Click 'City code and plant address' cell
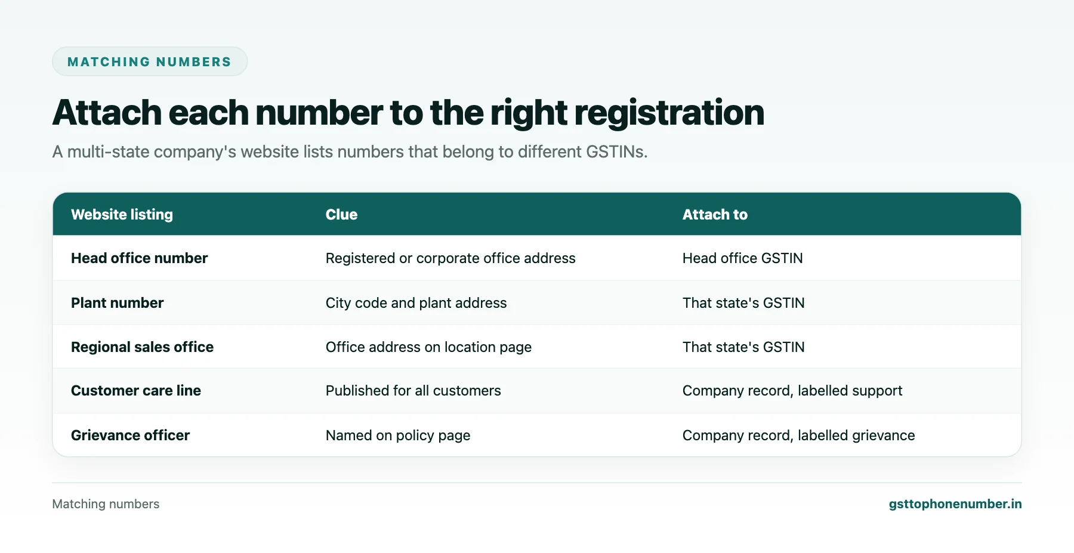The width and height of the screenshot is (1074, 553). pyautogui.click(x=416, y=303)
